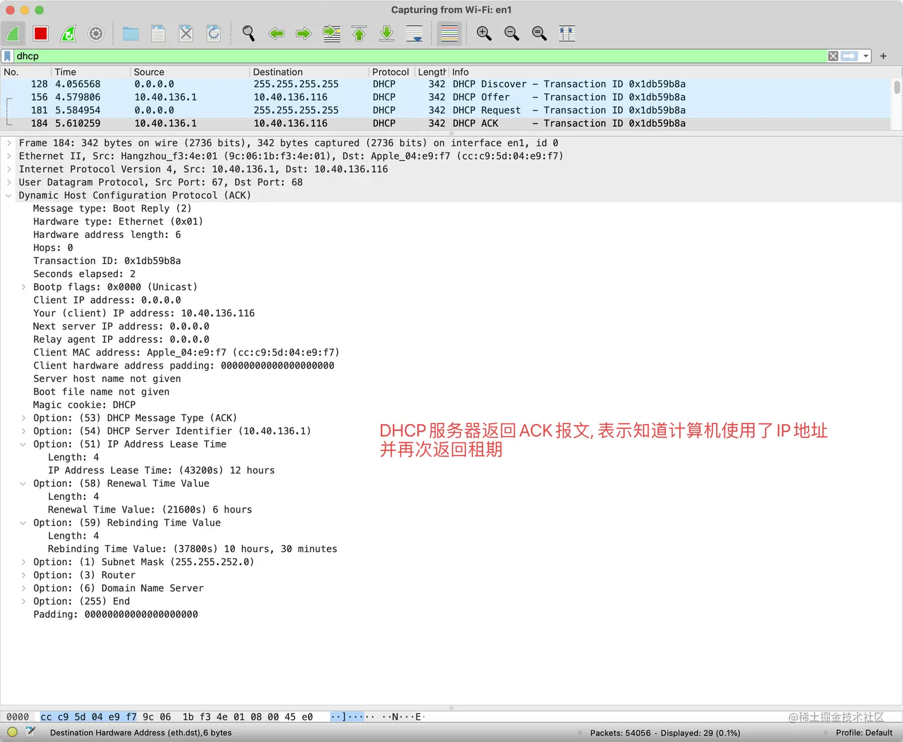
Task: Expand Option 54 DHCP Server Identifier
Action: 23,431
